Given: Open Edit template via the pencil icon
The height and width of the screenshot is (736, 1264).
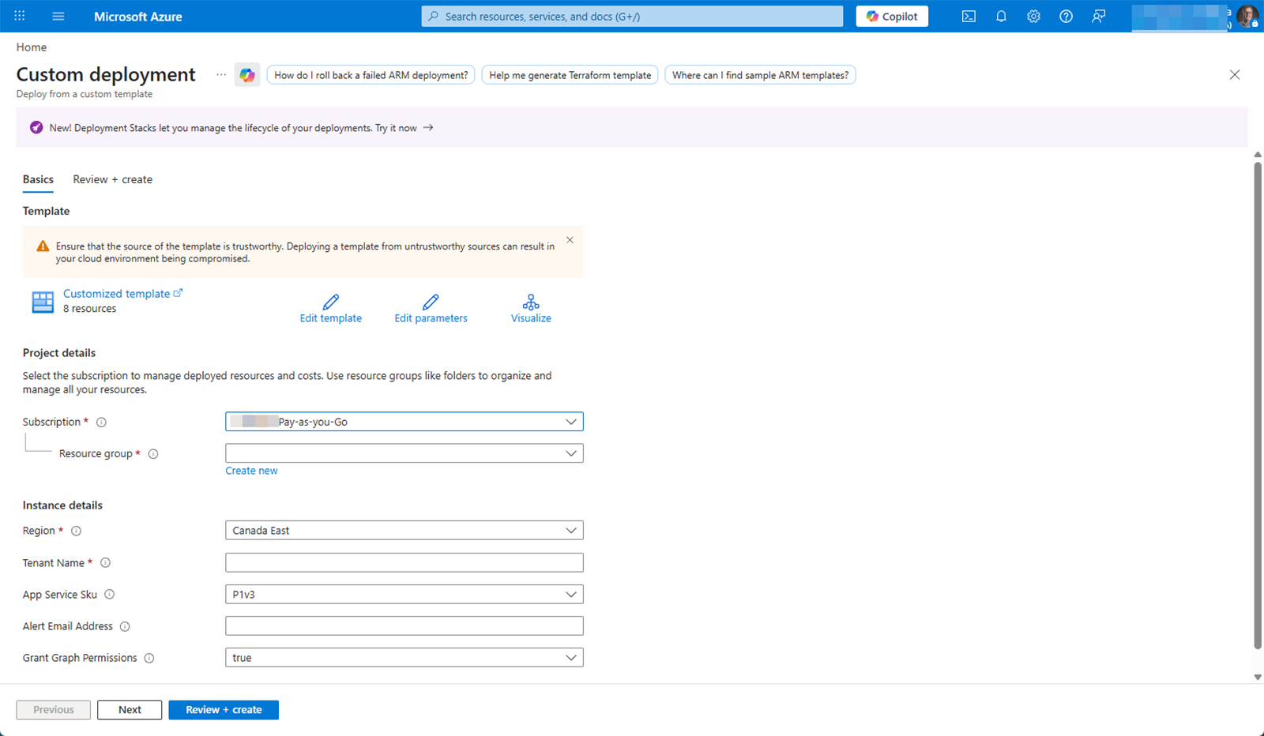Looking at the screenshot, I should pos(330,308).
